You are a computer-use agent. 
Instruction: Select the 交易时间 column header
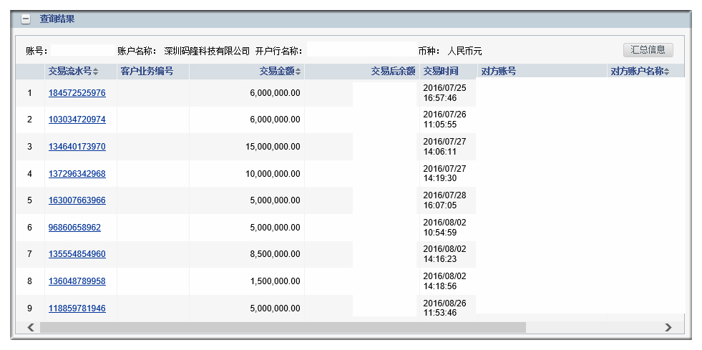pos(441,71)
